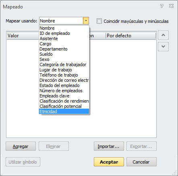This screenshot has height=176, width=178.
Task: Click the Agregar button
Action: tap(21, 146)
